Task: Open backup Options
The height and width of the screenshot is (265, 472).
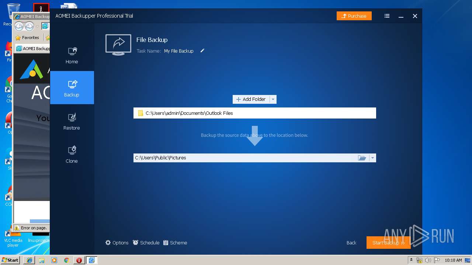Action: tap(117, 243)
